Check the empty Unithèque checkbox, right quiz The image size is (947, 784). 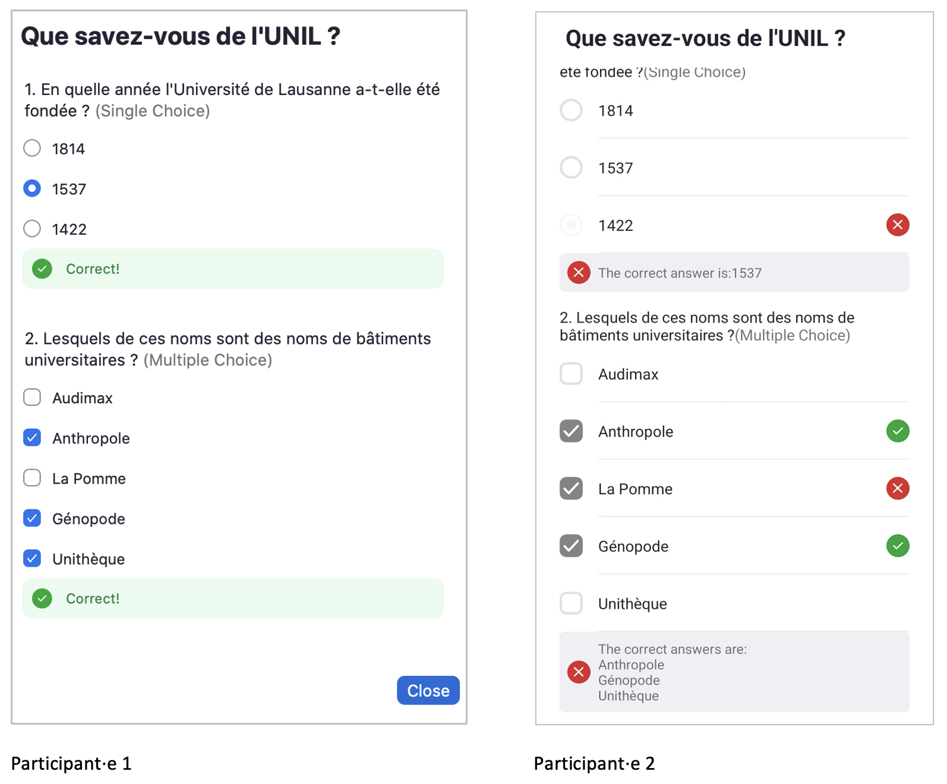pos(571,603)
